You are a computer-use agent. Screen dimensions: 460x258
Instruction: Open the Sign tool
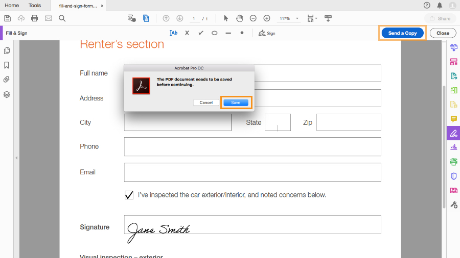click(x=267, y=33)
